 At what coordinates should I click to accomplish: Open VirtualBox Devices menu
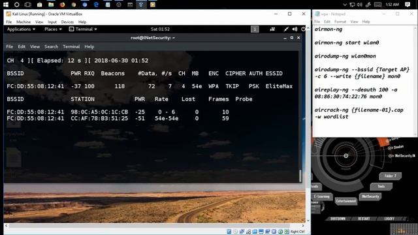(x=67, y=22)
